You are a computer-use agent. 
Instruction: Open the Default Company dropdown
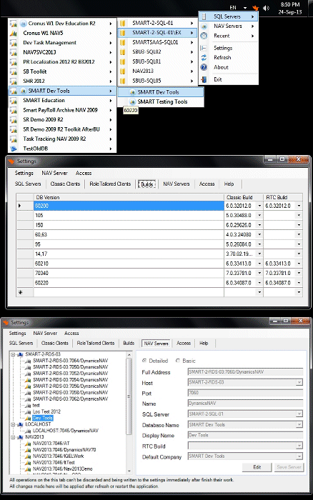(x=299, y=456)
